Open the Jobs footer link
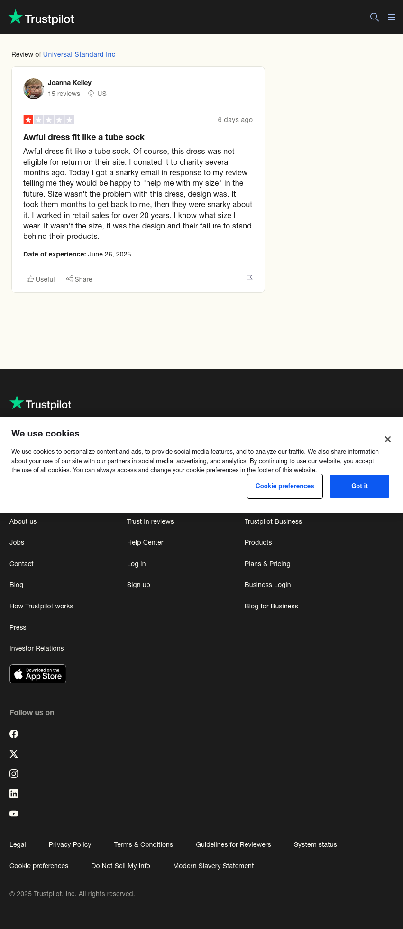Screen dimensions: 403x929 click(17, 542)
